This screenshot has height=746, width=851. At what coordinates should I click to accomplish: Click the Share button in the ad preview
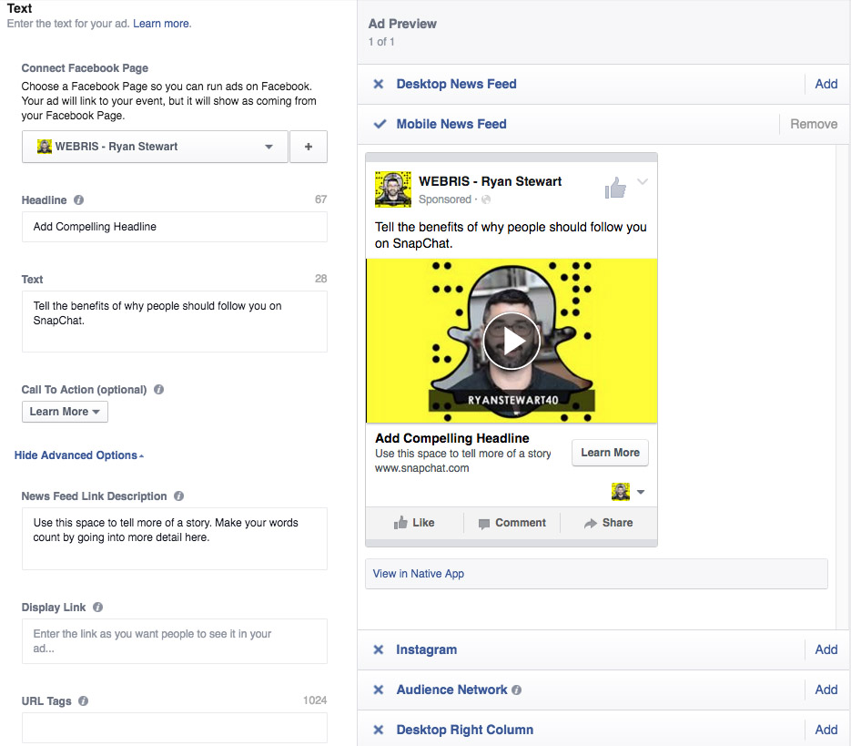pyautogui.click(x=608, y=523)
